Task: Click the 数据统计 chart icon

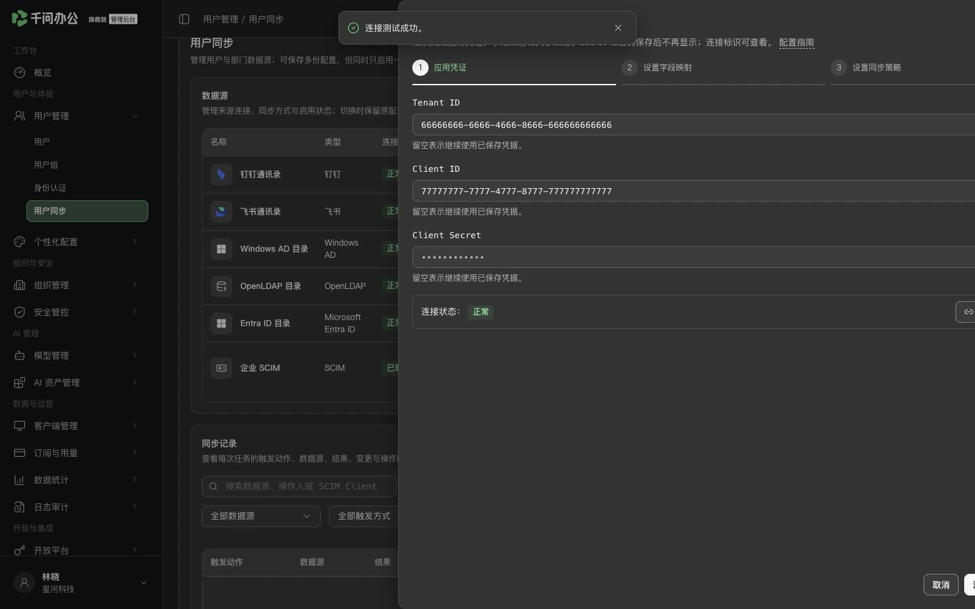Action: point(20,480)
